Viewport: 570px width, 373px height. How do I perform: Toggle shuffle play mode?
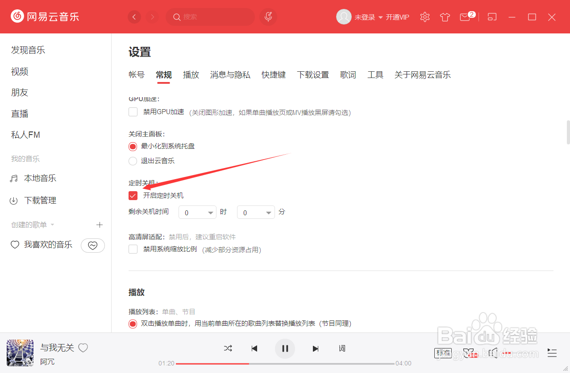pos(228,348)
